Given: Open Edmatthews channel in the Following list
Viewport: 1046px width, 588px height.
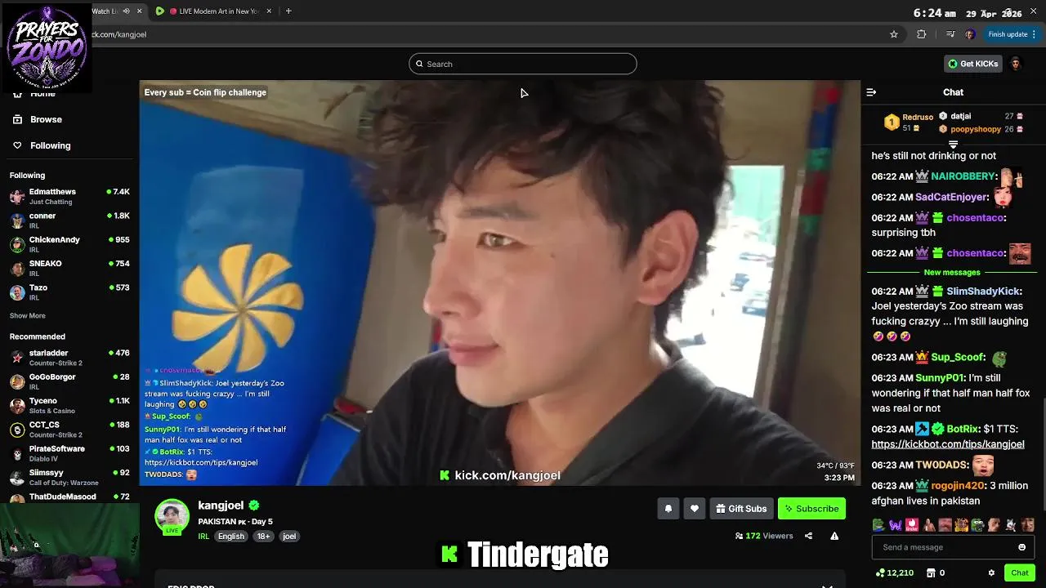Looking at the screenshot, I should click(x=69, y=196).
